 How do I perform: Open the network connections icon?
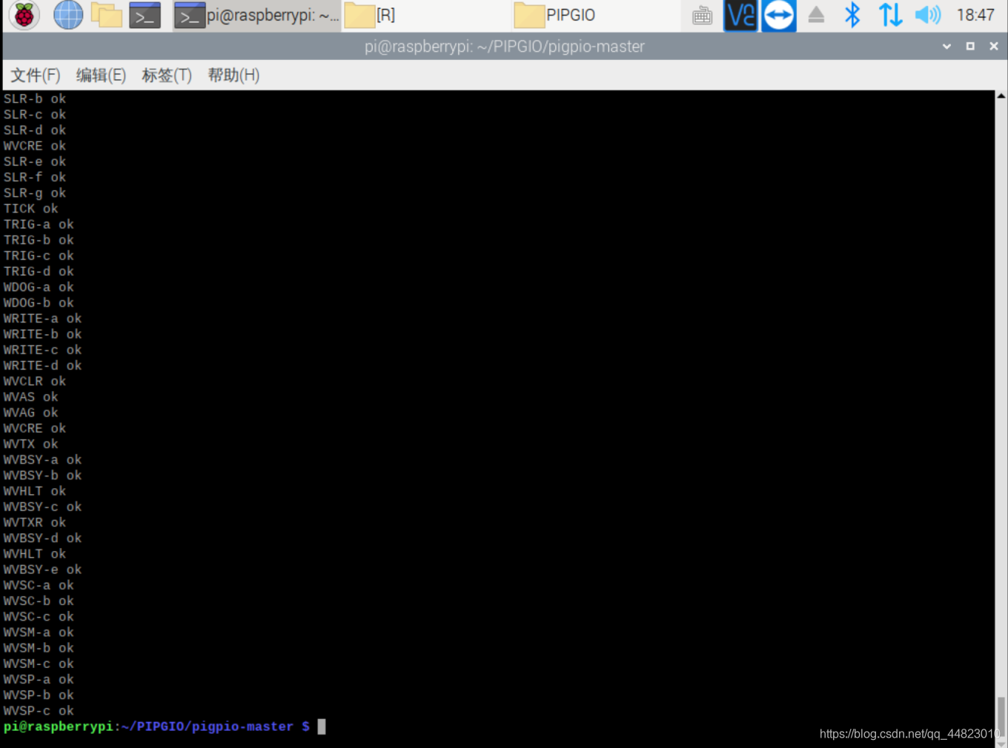(890, 15)
